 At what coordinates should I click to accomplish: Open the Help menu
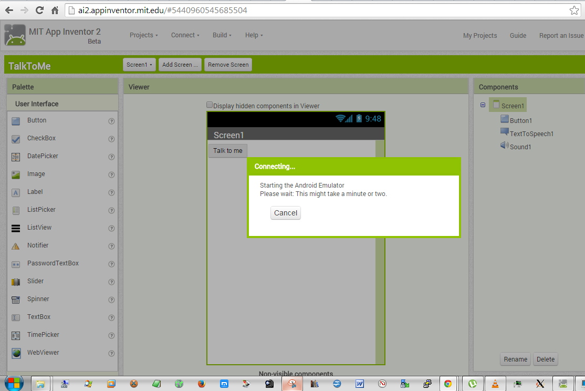[x=254, y=35]
